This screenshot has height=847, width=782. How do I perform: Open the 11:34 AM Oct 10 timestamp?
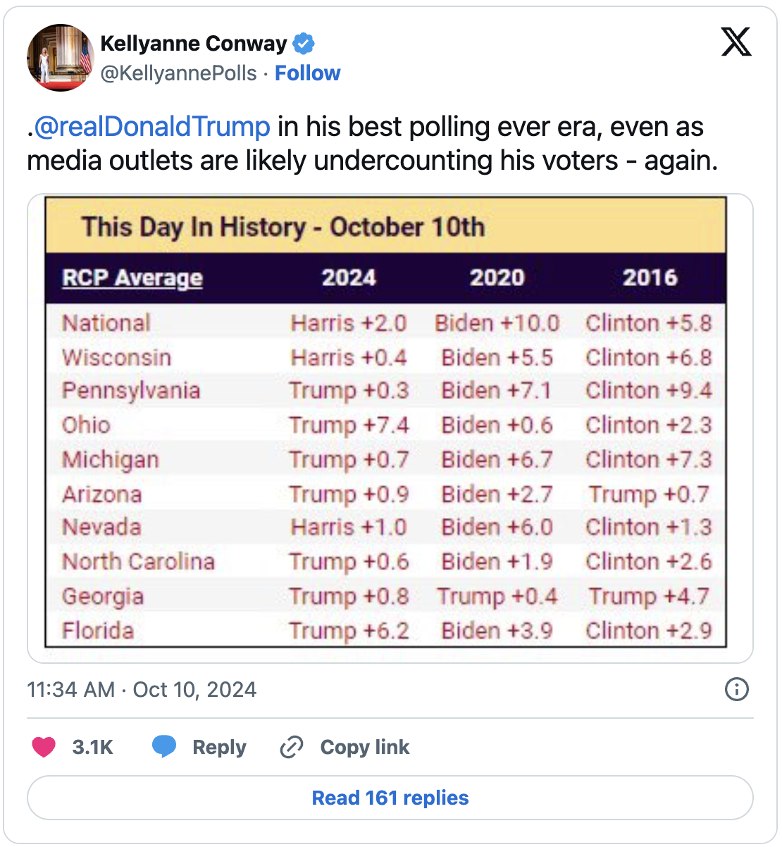(142, 689)
